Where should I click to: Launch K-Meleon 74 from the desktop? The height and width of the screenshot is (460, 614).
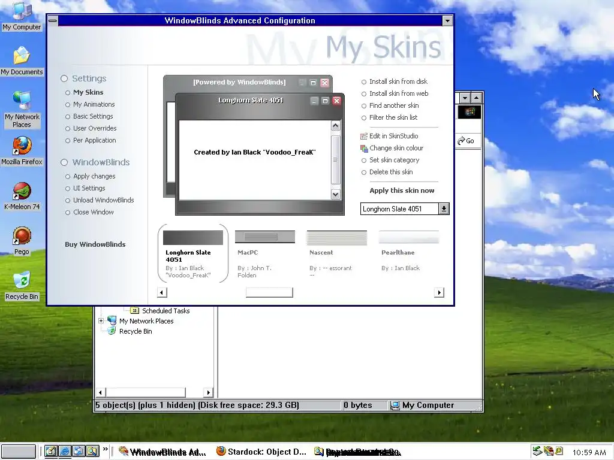tap(22, 196)
